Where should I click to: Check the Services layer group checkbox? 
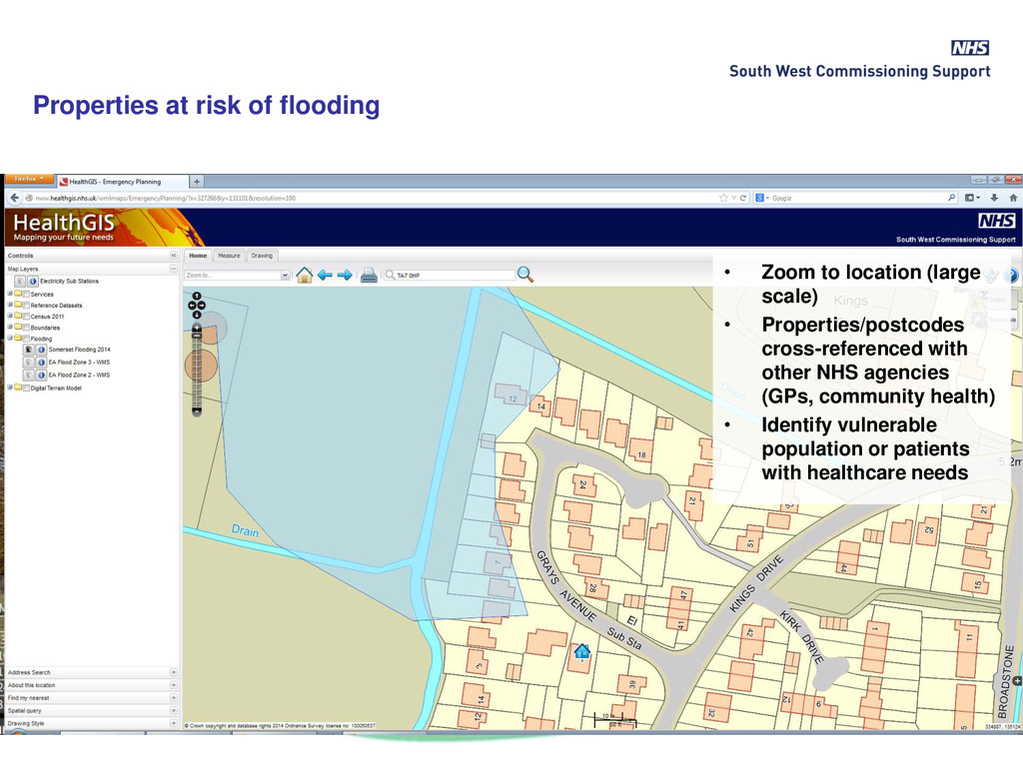[x=26, y=295]
